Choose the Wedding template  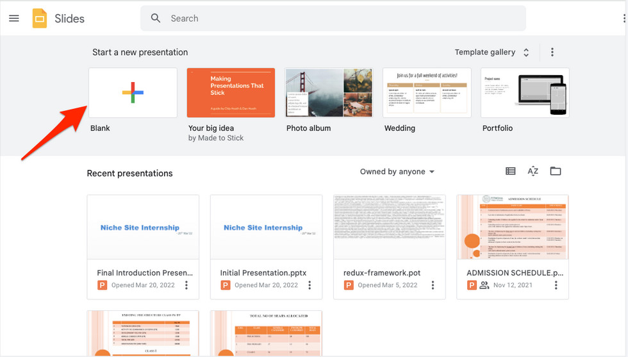click(427, 92)
